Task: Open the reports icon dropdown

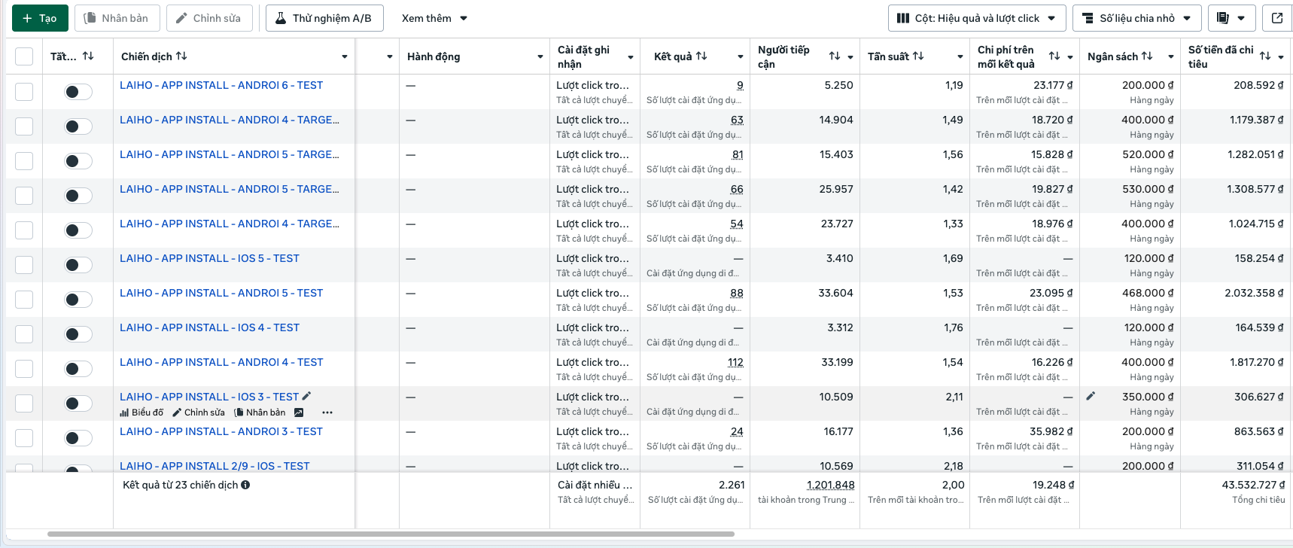Action: (x=1231, y=18)
